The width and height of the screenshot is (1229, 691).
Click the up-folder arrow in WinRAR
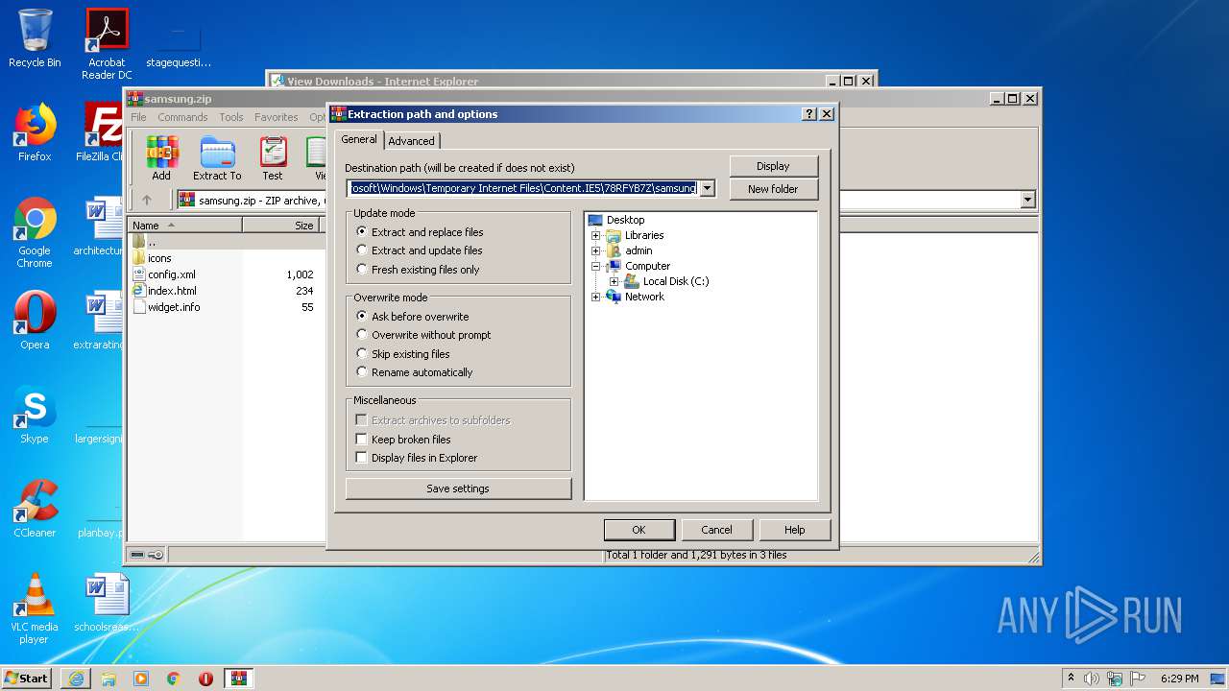coord(147,200)
